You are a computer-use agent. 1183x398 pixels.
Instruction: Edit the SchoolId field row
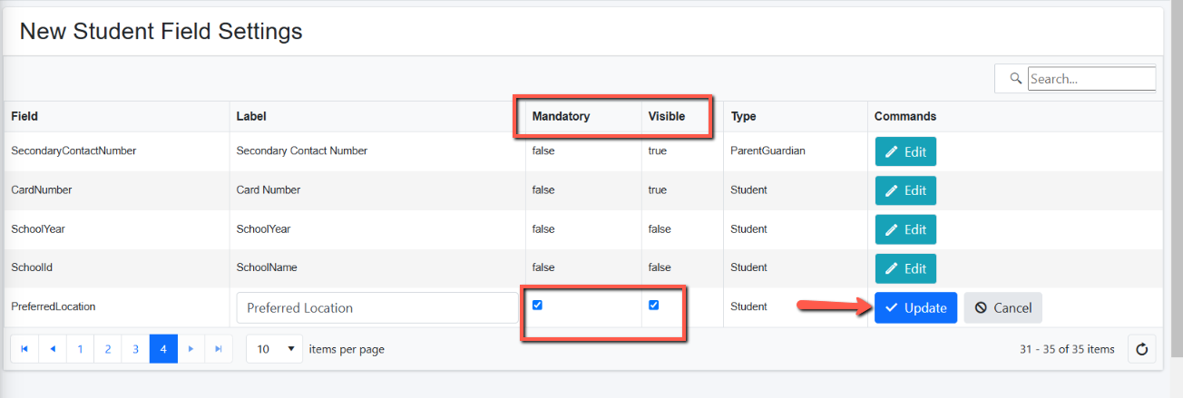tap(905, 268)
